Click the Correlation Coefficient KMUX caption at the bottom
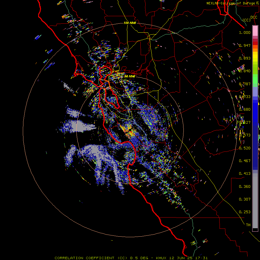 (x=131, y=258)
